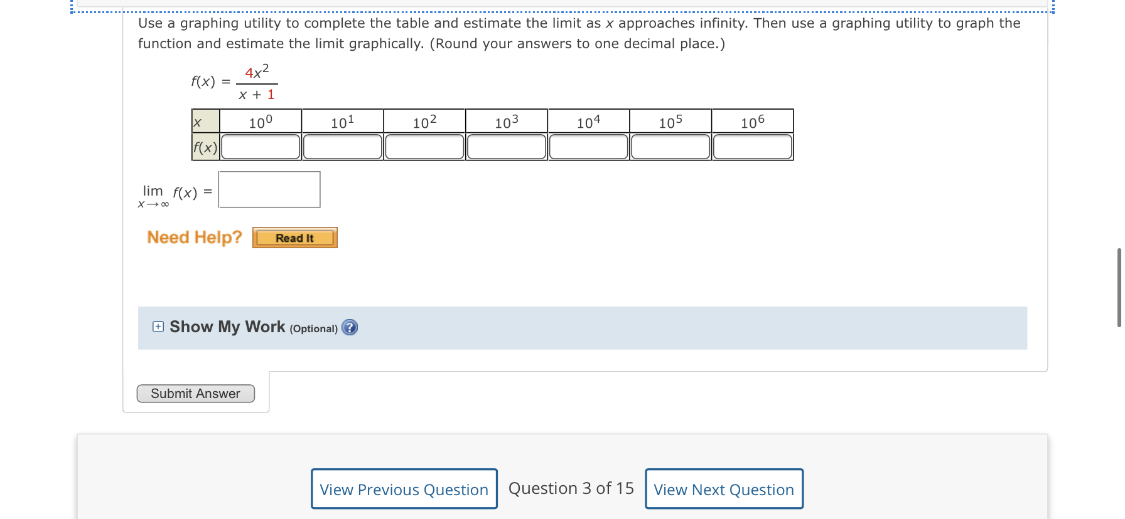Image resolution: width=1125 pixels, height=519 pixels.
Task: Select the f(x) answer box under 10^5
Action: (x=670, y=146)
